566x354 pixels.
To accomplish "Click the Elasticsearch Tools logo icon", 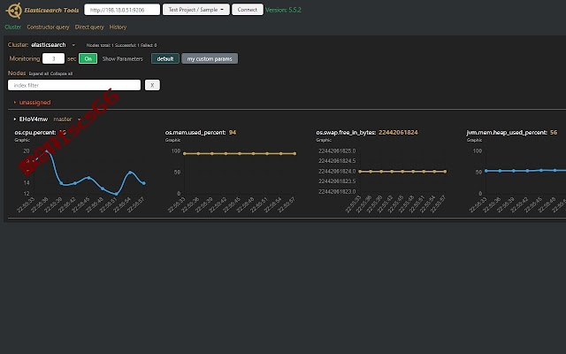I will pos(14,10).
